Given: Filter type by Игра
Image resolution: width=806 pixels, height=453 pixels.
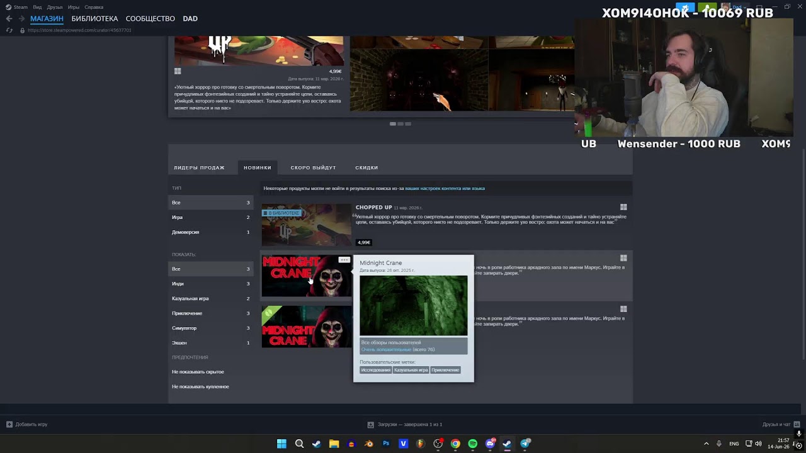Looking at the screenshot, I should coord(211,217).
